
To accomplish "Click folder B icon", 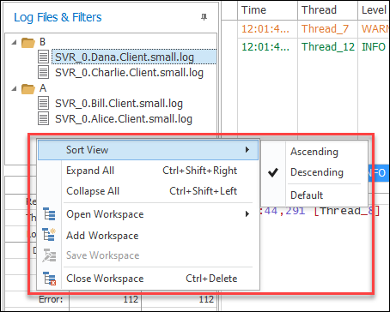I will click(x=28, y=42).
